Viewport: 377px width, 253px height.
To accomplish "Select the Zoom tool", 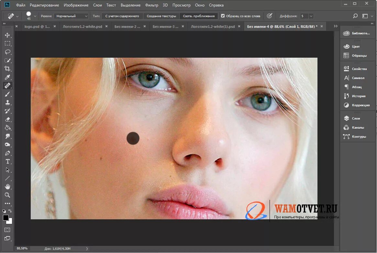I will tap(7, 195).
